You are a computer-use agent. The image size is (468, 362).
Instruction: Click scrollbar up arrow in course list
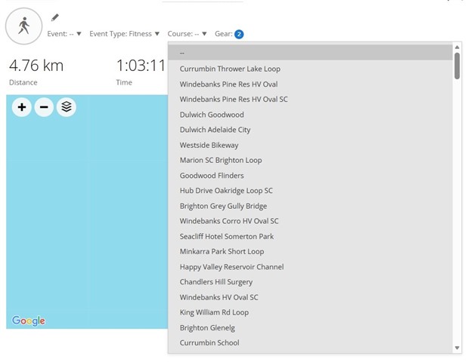pyautogui.click(x=457, y=48)
